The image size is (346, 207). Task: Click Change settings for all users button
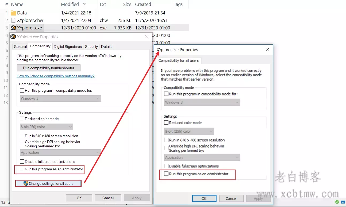[48, 183]
